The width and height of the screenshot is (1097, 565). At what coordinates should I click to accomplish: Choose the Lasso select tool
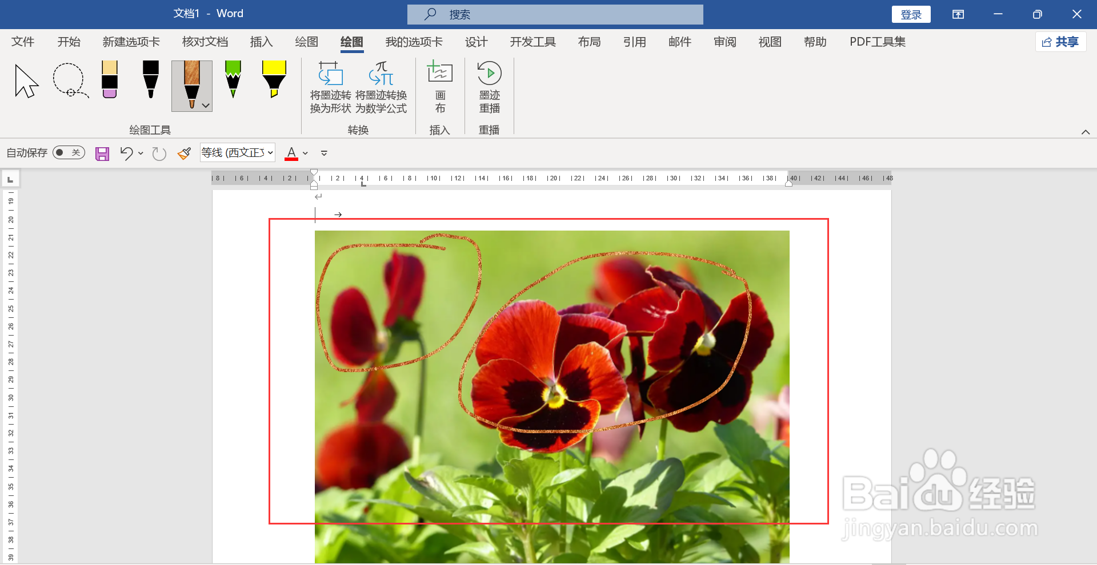click(x=70, y=80)
